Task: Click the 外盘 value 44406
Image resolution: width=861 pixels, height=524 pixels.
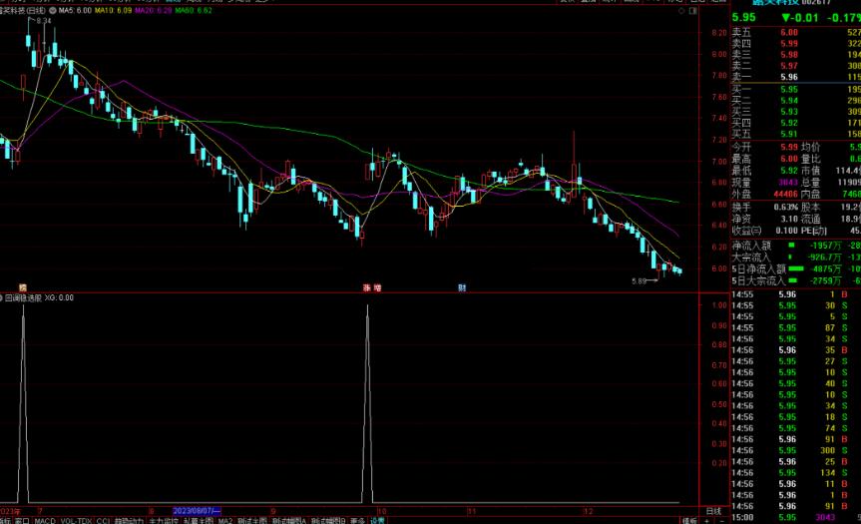Action: pyautogui.click(x=786, y=194)
